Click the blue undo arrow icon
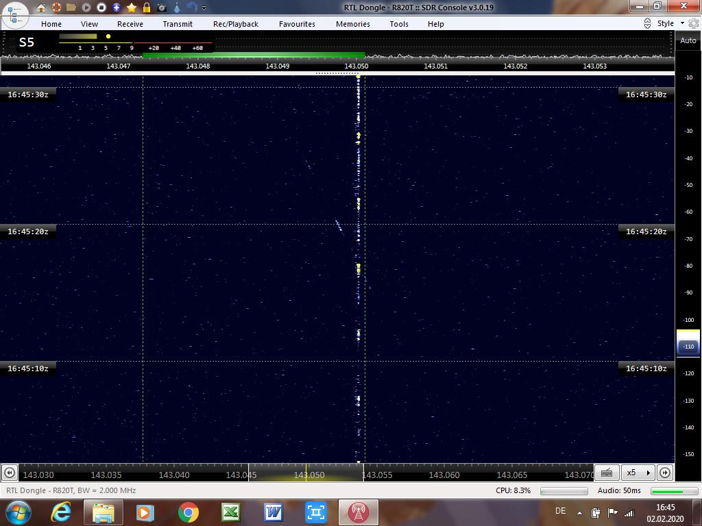The height and width of the screenshot is (526, 702). pyautogui.click(x=192, y=8)
